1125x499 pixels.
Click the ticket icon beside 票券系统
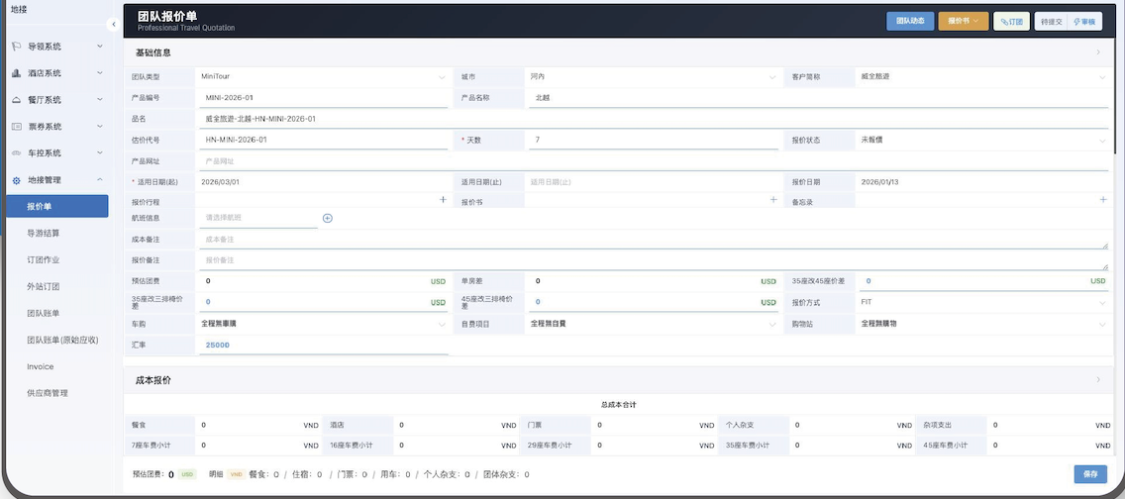(17, 127)
